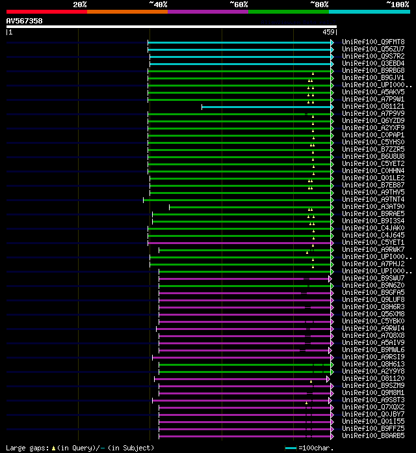Select the UniRef100_O81121 label
416x453 pixels.
click(x=373, y=107)
